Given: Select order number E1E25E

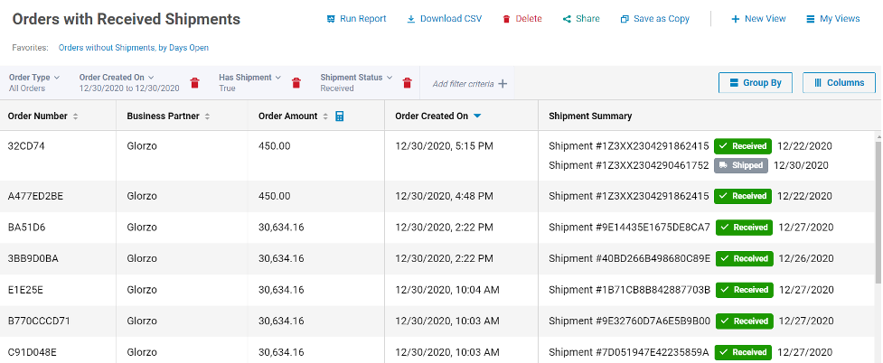Looking at the screenshot, I should tap(25, 290).
